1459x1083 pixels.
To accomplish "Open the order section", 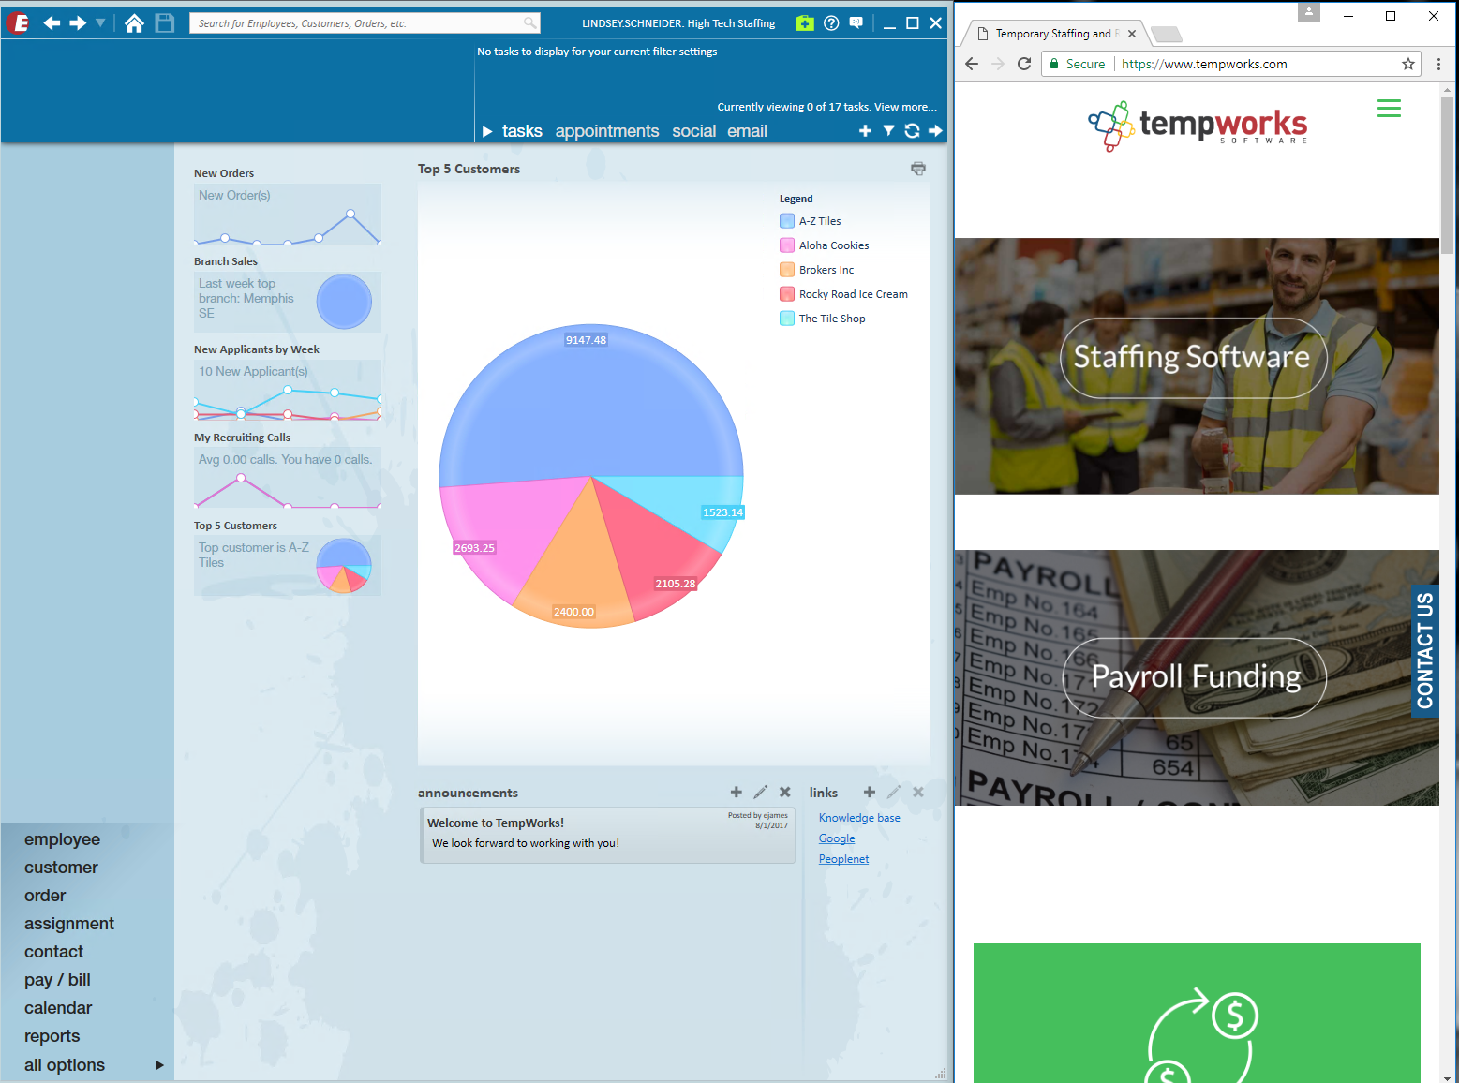I will pos(45,896).
